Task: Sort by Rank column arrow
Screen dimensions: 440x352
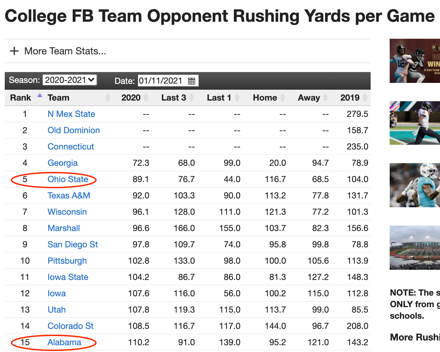Action: 40,95
